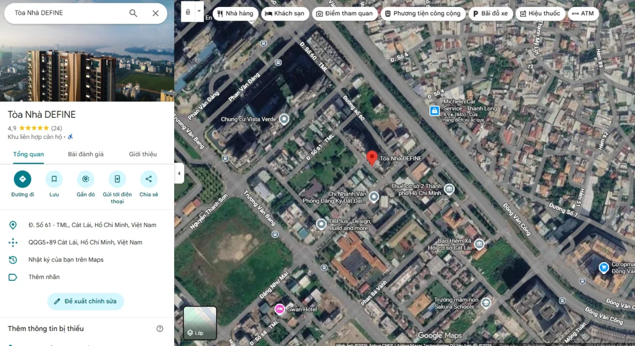Viewport: 635px width, 346px height.
Task: Open the Giới thiệu tab
Action: pyautogui.click(x=143, y=154)
